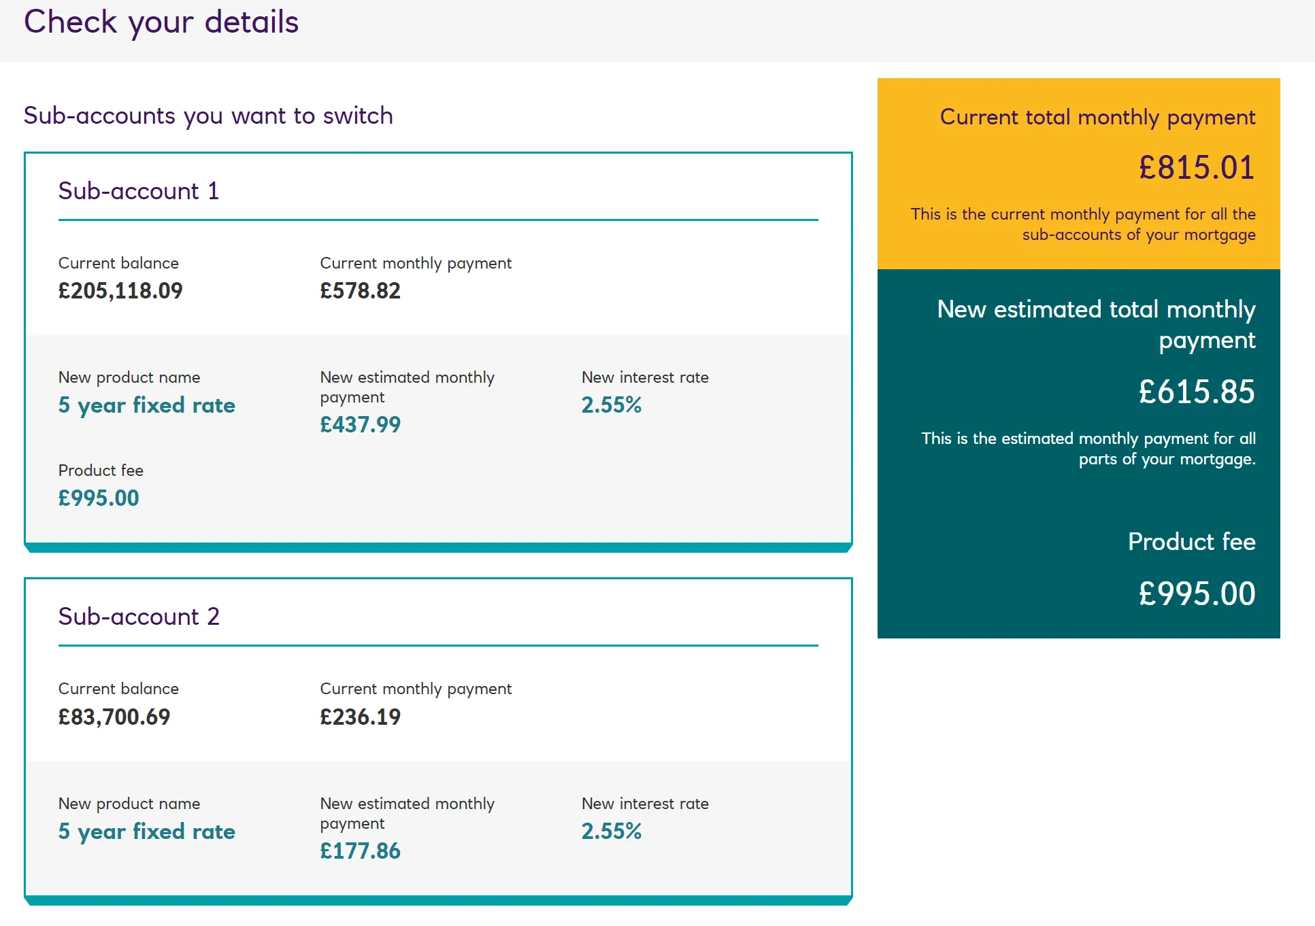Click Sub-account 1 new estimated payment £437.99
The image size is (1315, 926).
point(360,425)
